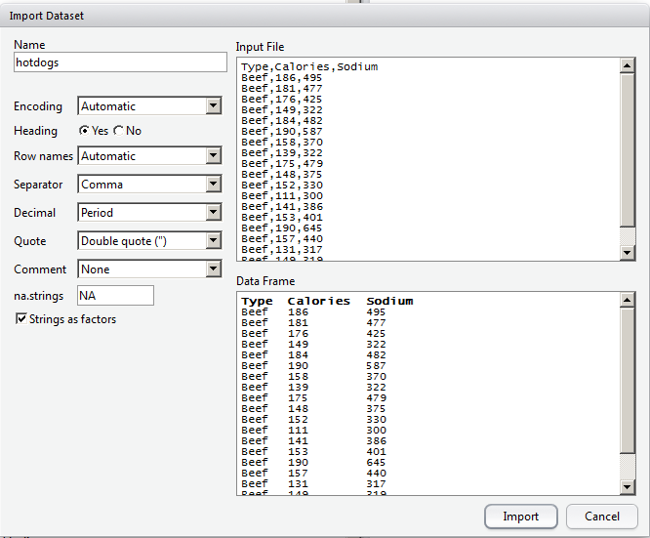Click the na.strings input field
650x538 pixels.
click(x=115, y=295)
